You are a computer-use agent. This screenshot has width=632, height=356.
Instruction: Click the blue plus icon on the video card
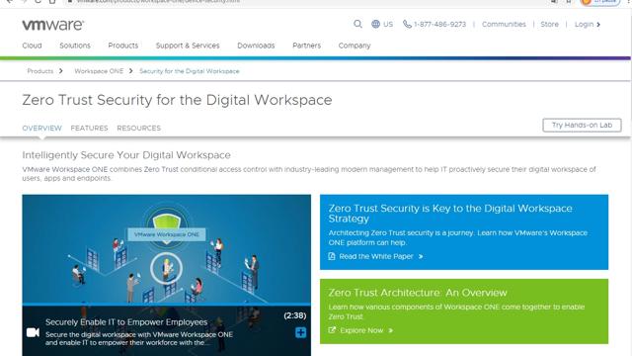click(300, 332)
